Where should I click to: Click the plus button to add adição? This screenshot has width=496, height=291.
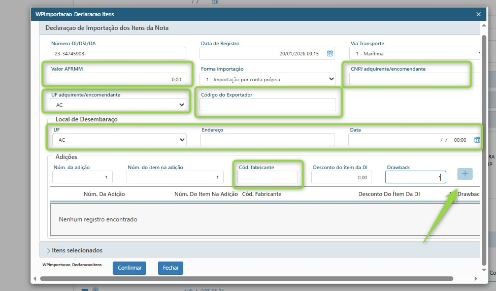[x=465, y=174]
